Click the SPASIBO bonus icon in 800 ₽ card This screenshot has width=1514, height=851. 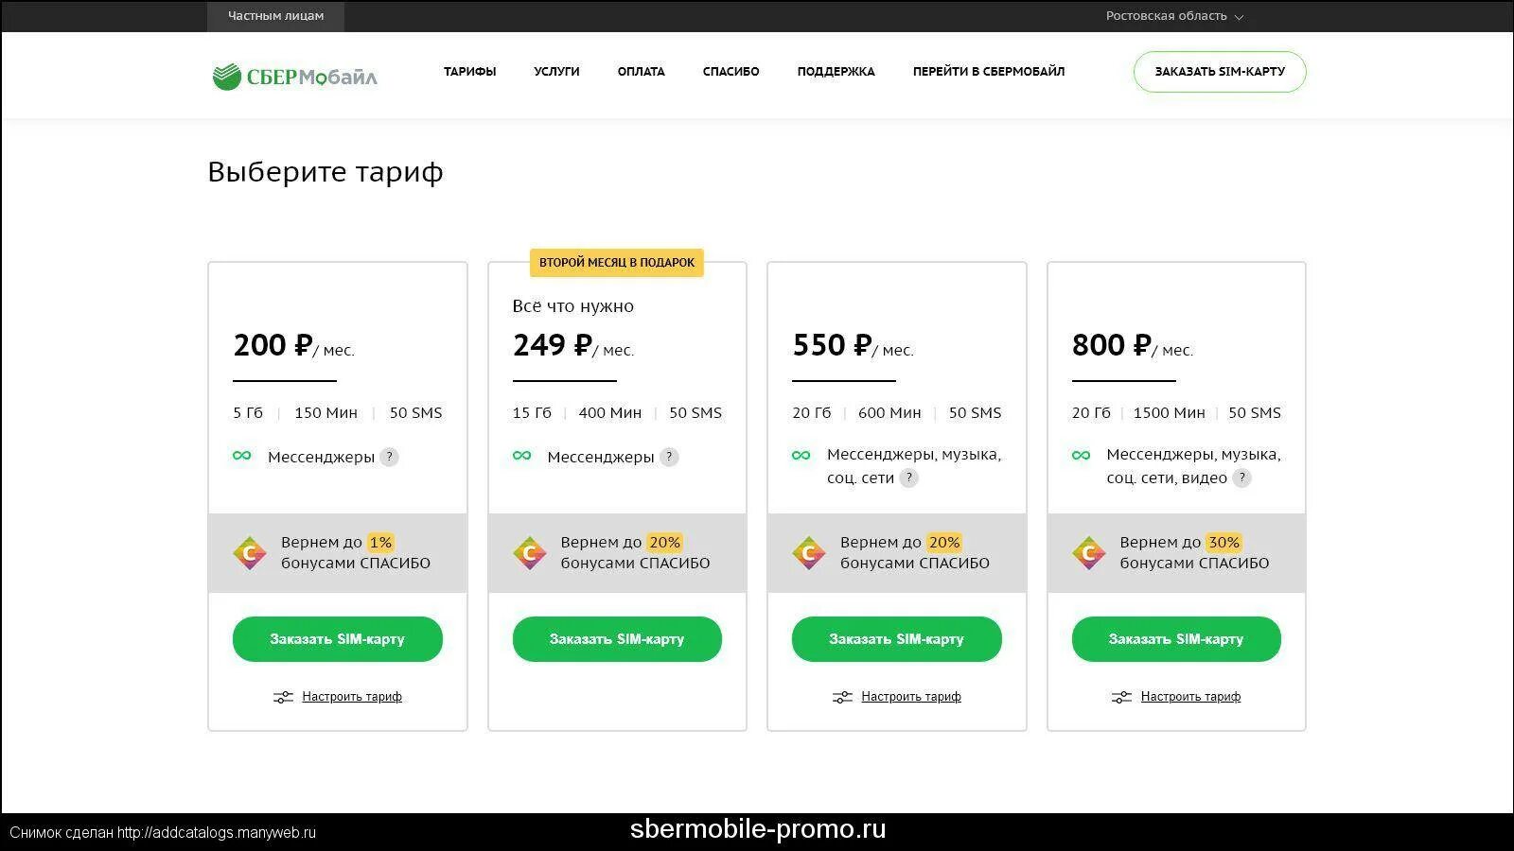pyautogui.click(x=1089, y=553)
